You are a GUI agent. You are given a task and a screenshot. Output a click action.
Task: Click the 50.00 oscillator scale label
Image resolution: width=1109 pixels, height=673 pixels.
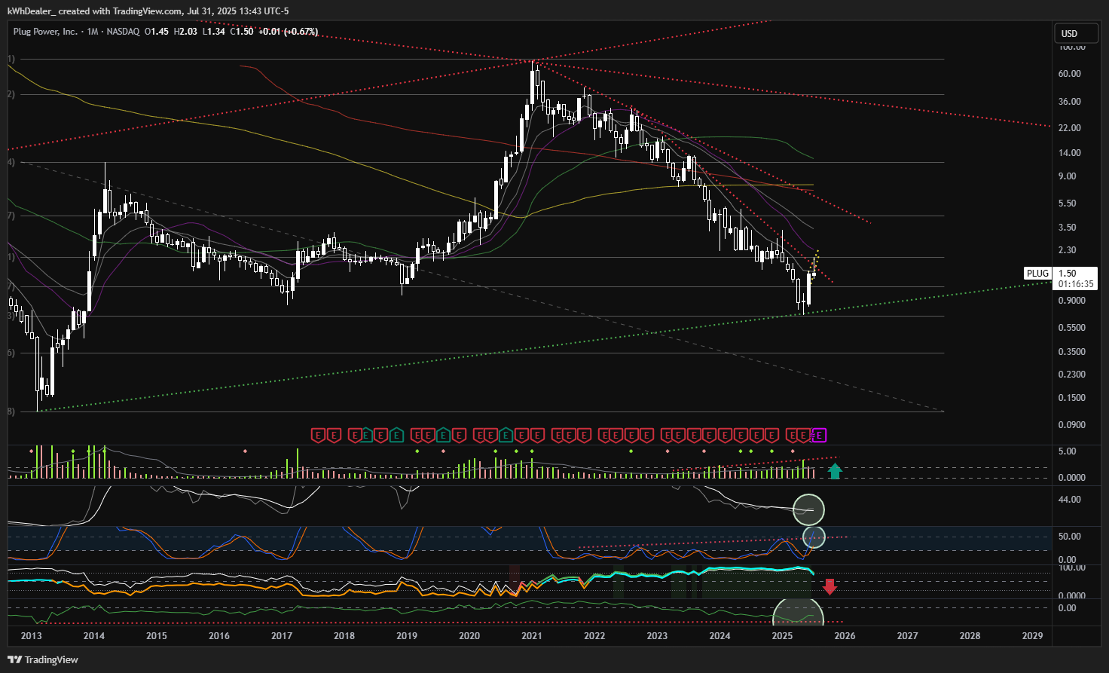point(1070,537)
